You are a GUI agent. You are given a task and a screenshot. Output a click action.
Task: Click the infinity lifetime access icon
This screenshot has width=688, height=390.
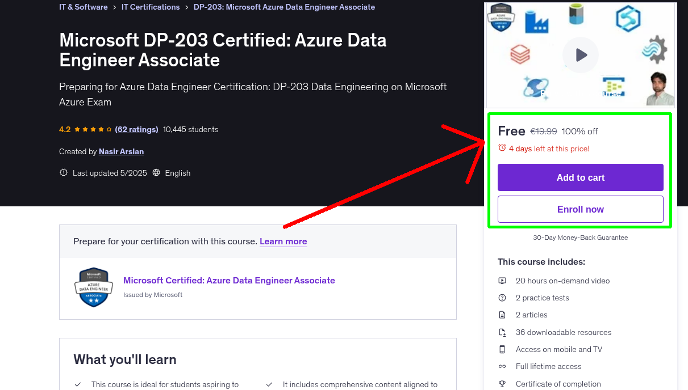pos(502,366)
